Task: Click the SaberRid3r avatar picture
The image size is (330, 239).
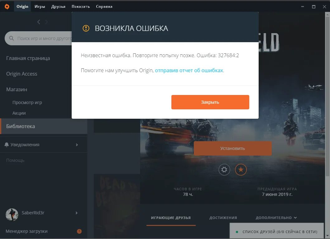Action: [x=12, y=215]
